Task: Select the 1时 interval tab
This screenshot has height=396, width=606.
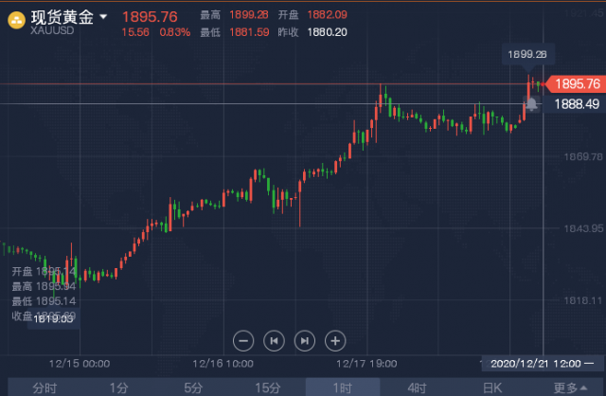Action: [x=343, y=387]
